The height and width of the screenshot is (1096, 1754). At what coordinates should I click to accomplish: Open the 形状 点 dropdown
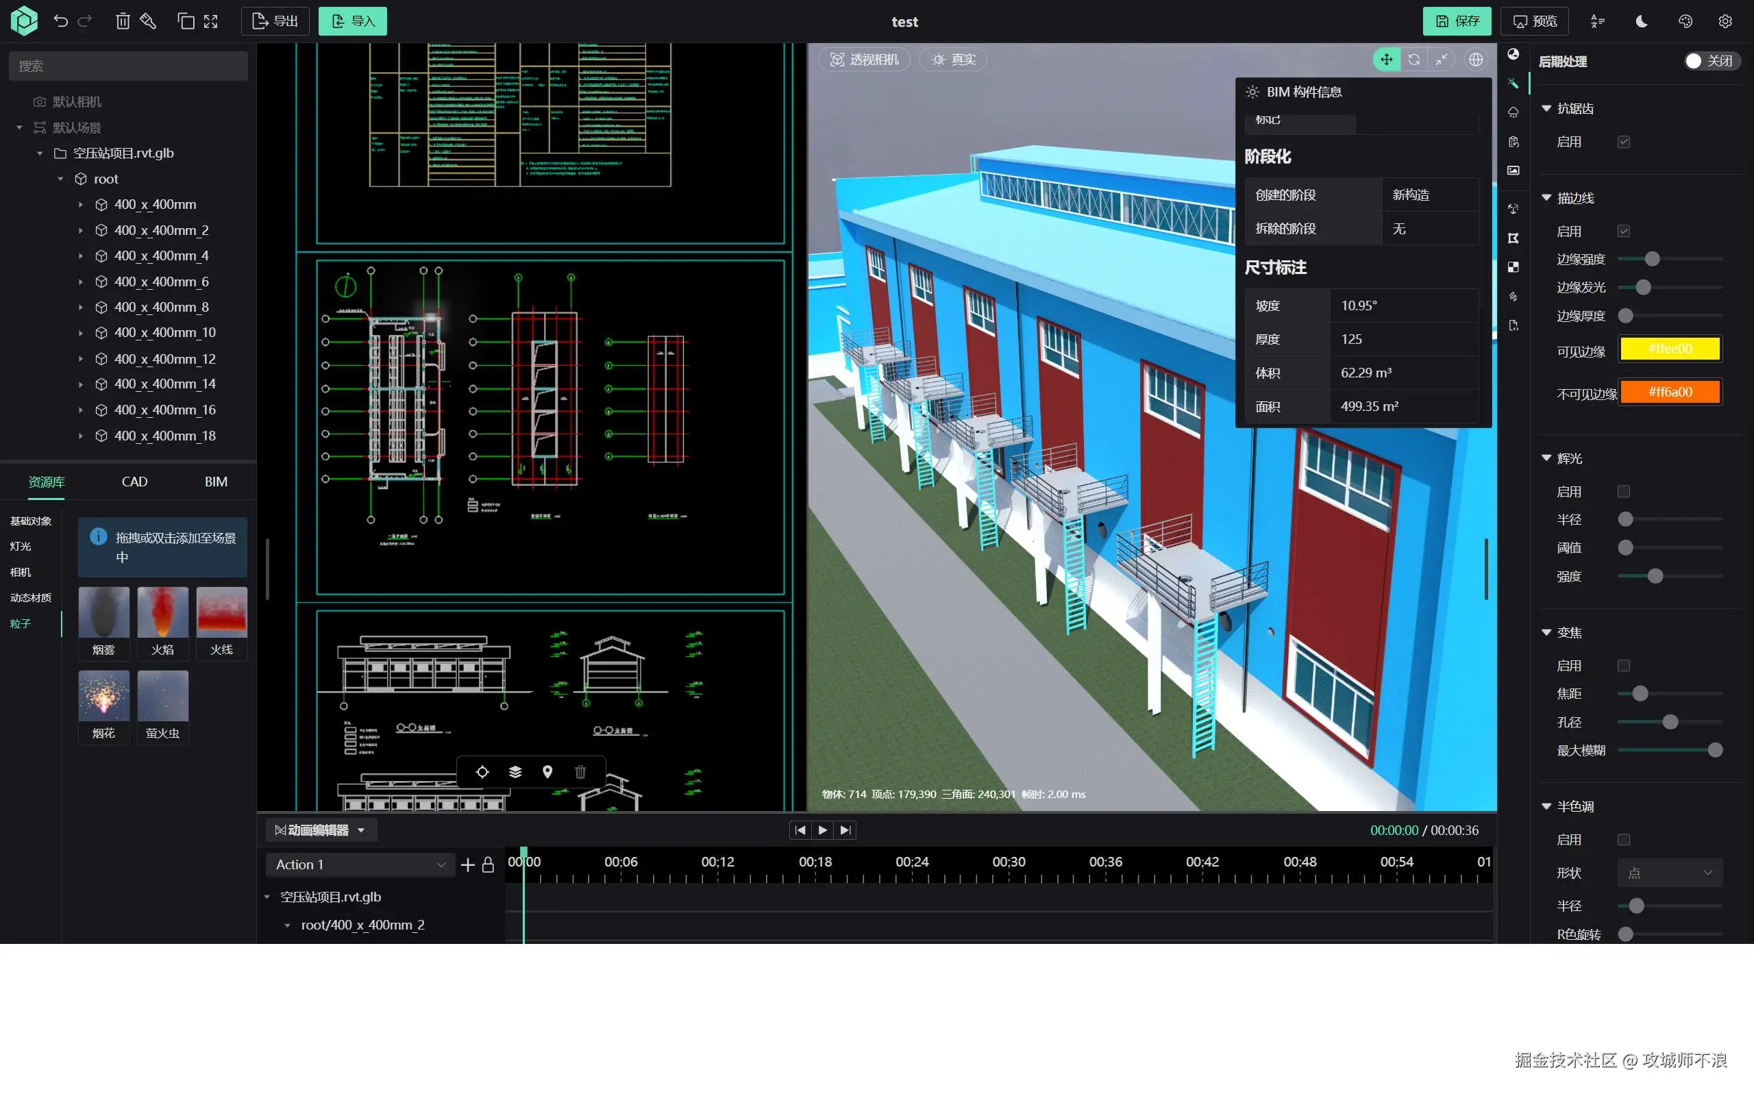(x=1669, y=873)
